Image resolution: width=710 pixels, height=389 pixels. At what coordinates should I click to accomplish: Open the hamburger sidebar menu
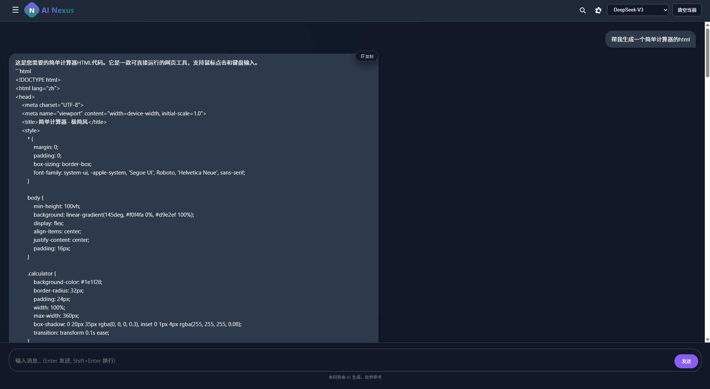15,10
